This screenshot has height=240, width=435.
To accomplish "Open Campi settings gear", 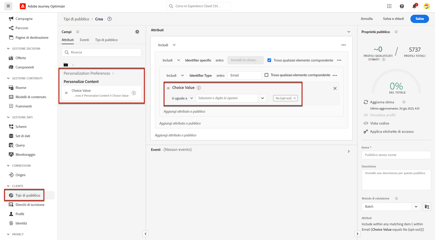I will click(x=137, y=32).
